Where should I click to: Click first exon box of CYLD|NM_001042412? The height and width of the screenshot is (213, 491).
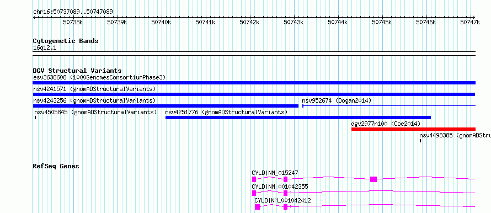click(257, 207)
